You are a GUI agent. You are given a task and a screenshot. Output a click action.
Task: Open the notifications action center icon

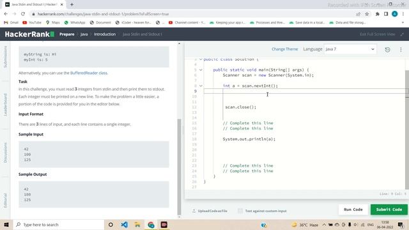(401, 224)
